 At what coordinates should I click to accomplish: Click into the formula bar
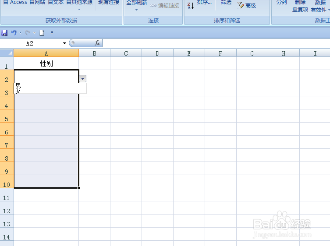pyautogui.click(x=216, y=43)
